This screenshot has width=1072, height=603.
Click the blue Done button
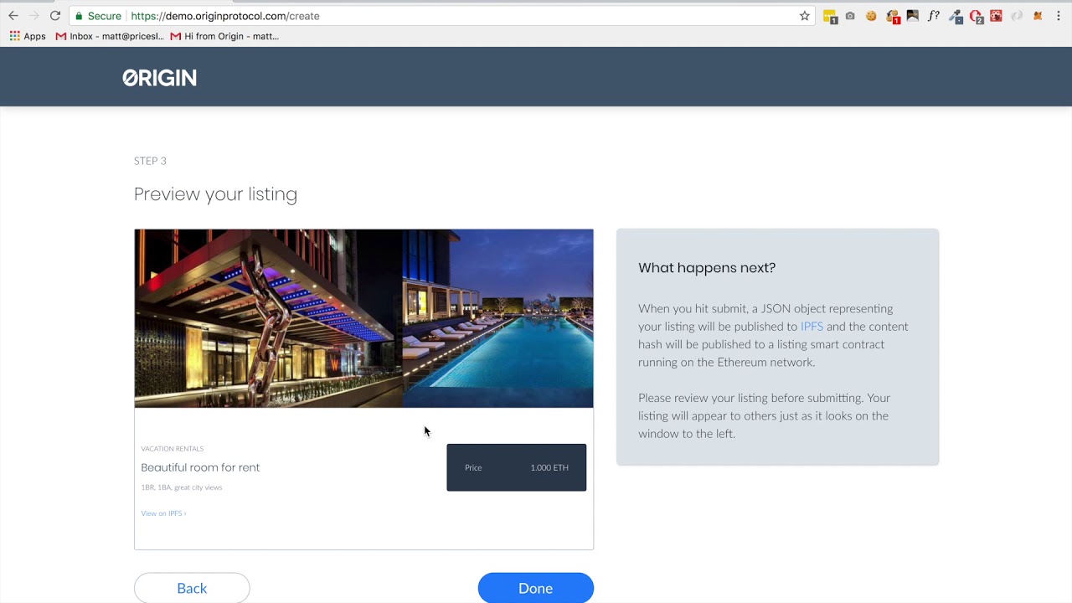(x=536, y=588)
